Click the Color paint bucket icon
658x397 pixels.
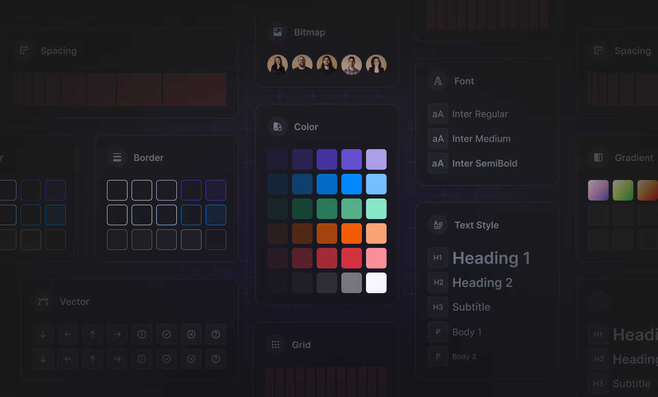[278, 127]
